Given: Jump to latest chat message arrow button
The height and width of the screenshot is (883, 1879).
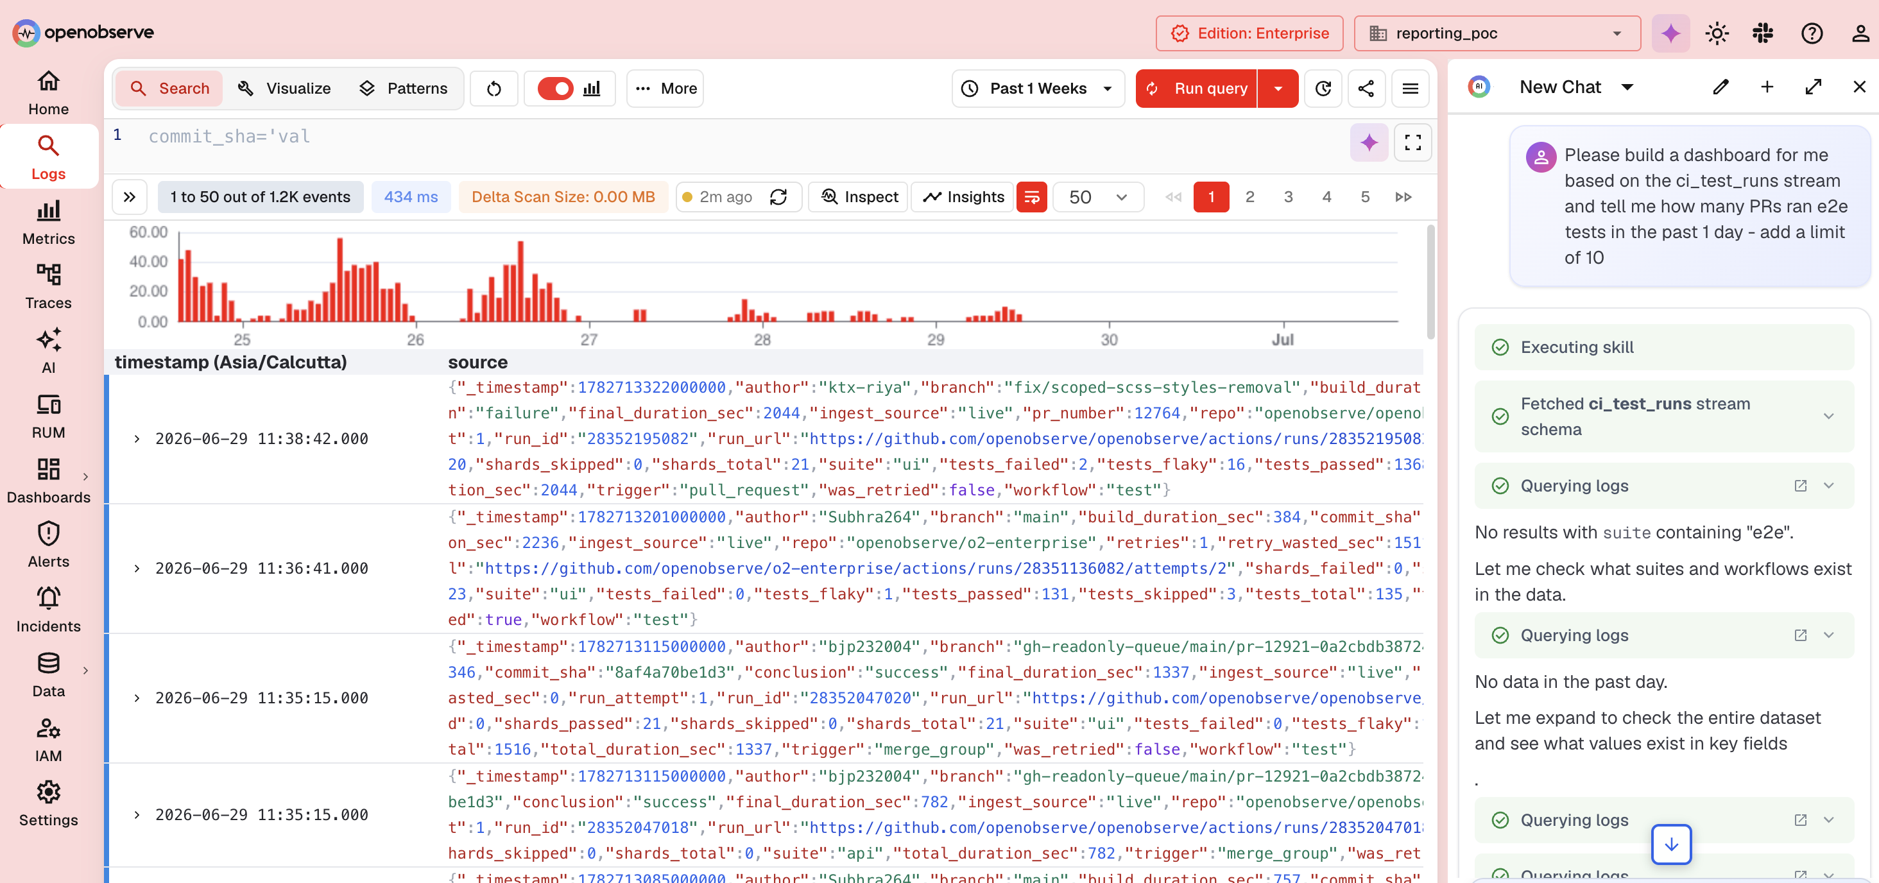Looking at the screenshot, I should pos(1671,844).
